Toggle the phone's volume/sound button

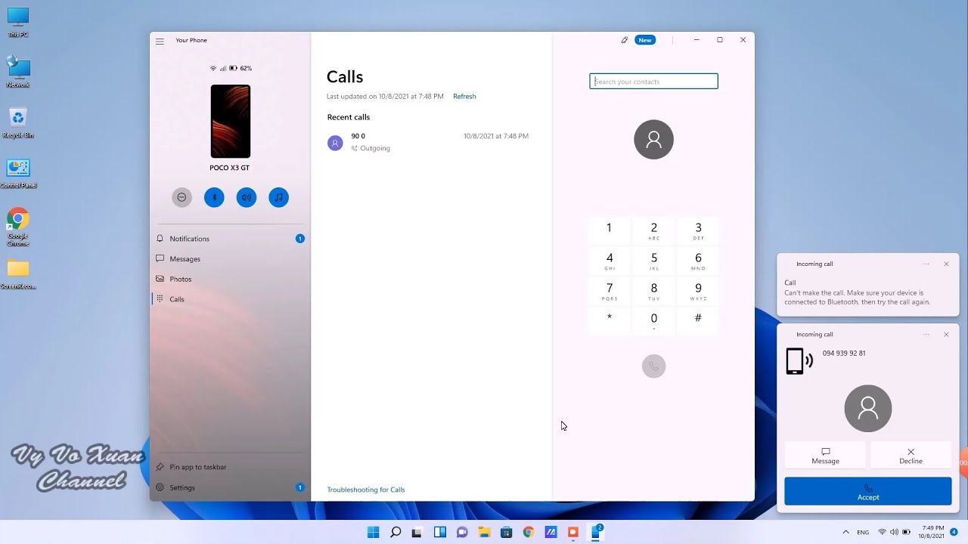pyautogui.click(x=247, y=197)
